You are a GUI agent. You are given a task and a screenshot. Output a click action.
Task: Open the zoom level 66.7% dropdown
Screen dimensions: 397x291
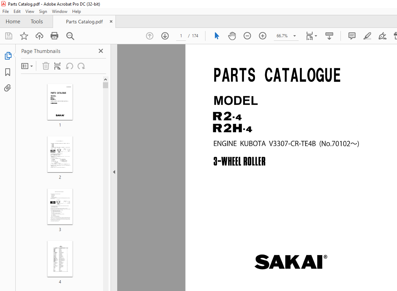[x=294, y=36]
